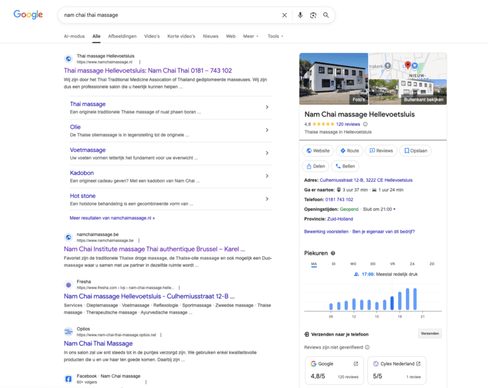Expand the Meer search filter menu

250,36
